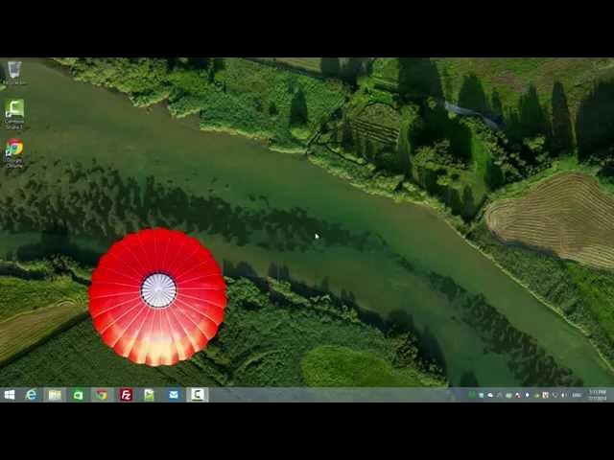Open the network status tray icon
This screenshot has height=460, width=614.
[x=555, y=395]
